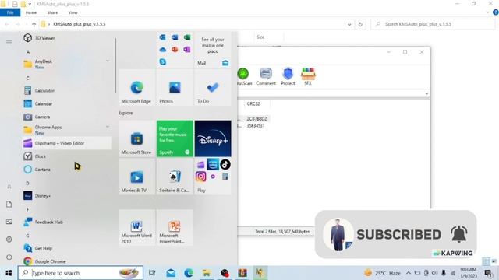
Task: Jump to letter A section header
Action: pyautogui.click(x=28, y=52)
